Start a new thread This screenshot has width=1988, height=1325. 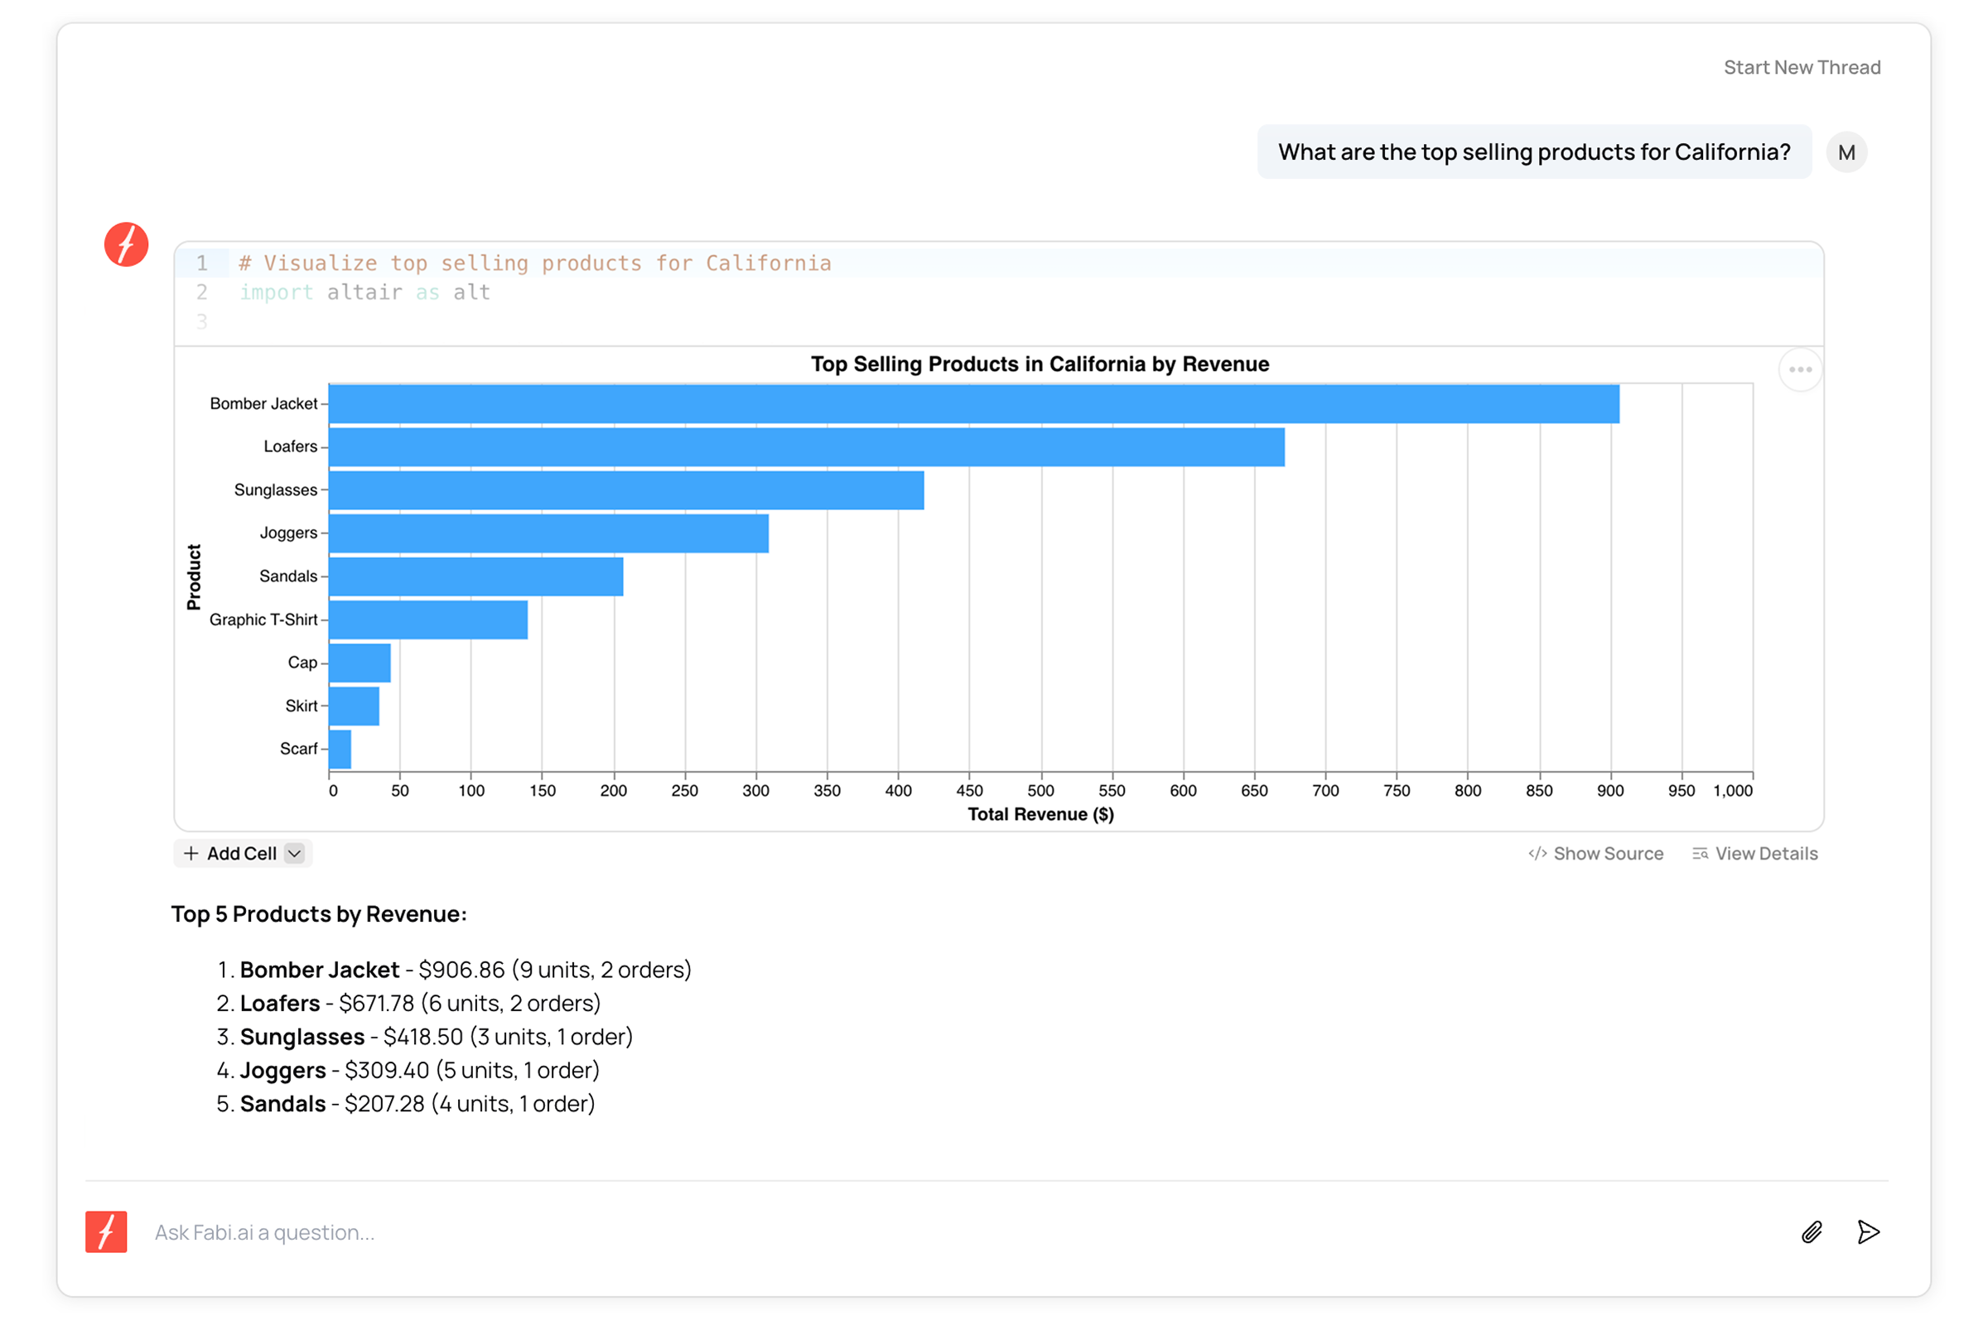[1801, 68]
